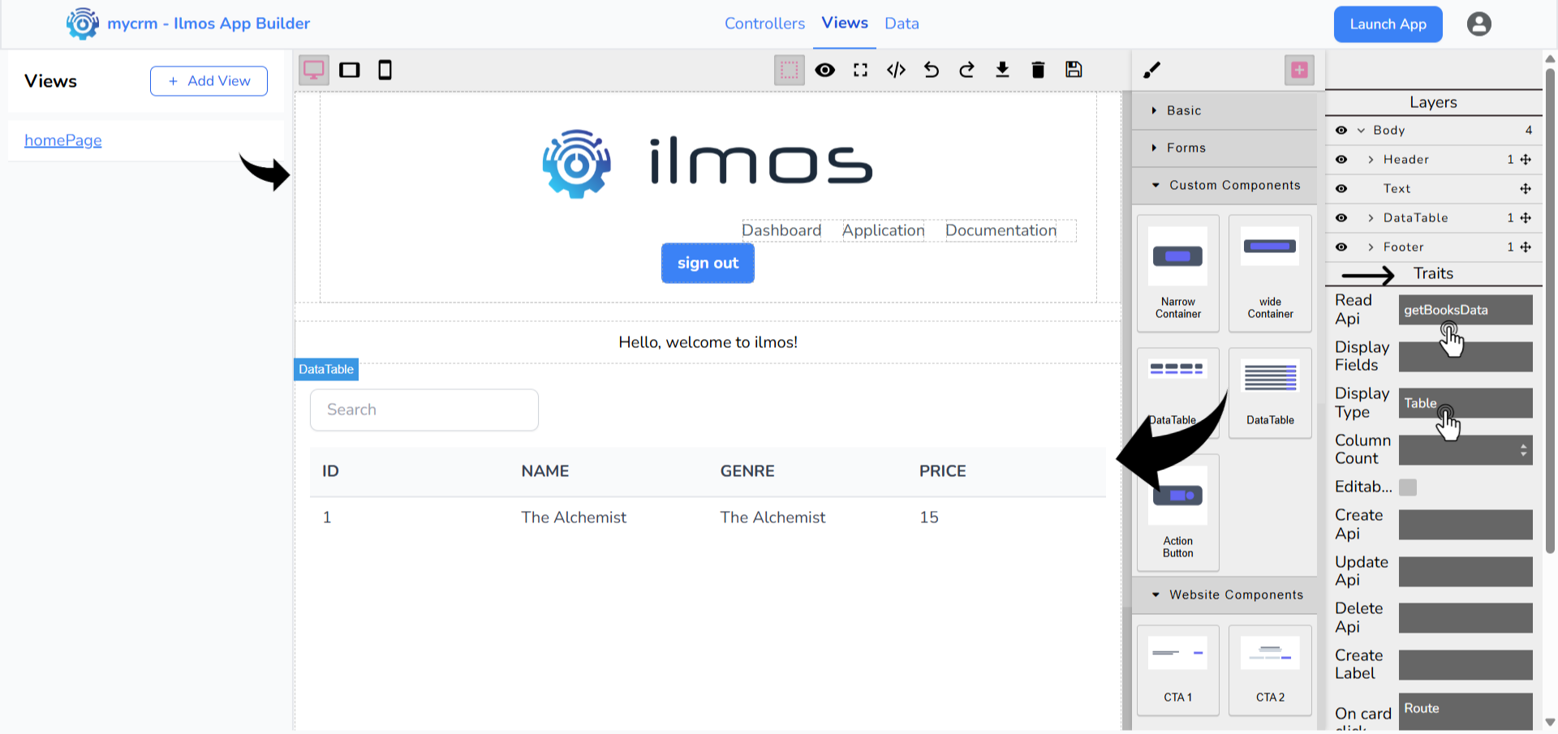Click the Display Fields input
1558x734 pixels.
coord(1465,357)
